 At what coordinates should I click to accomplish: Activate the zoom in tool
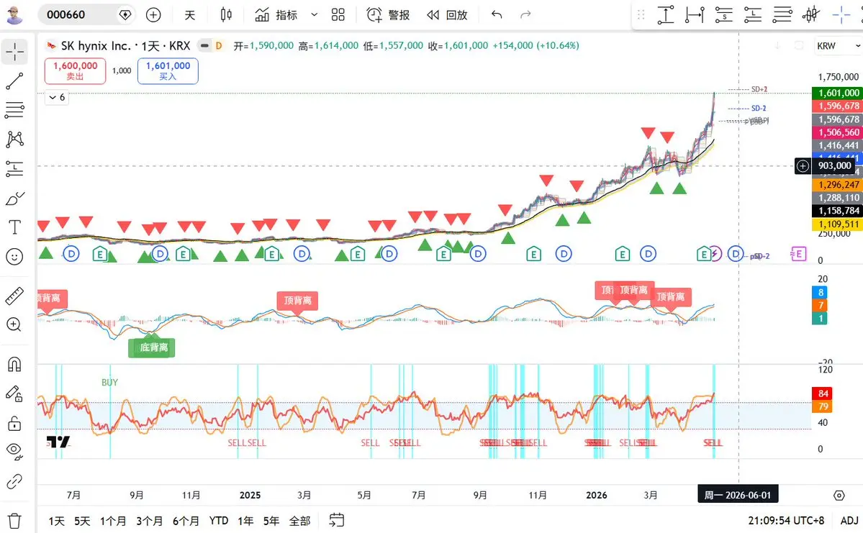[x=15, y=324]
